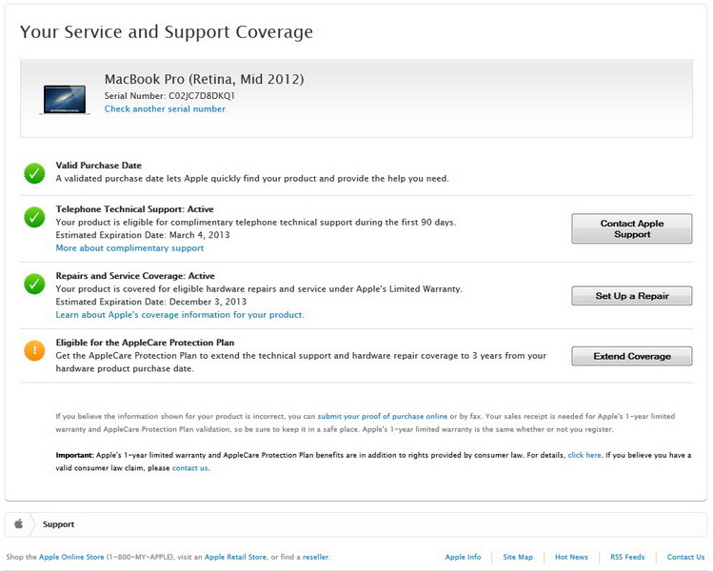Select Support in the breadcrumb bar
The image size is (713, 571).
tap(58, 524)
